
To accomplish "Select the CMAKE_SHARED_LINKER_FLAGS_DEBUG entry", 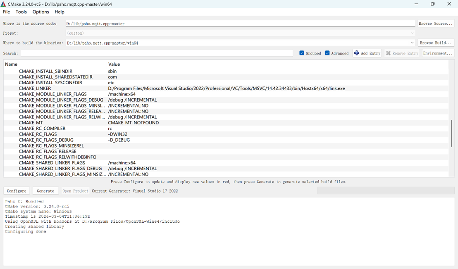I will (x=60, y=169).
